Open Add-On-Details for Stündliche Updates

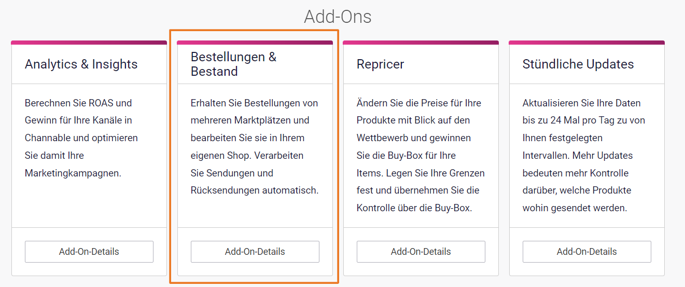pos(587,252)
